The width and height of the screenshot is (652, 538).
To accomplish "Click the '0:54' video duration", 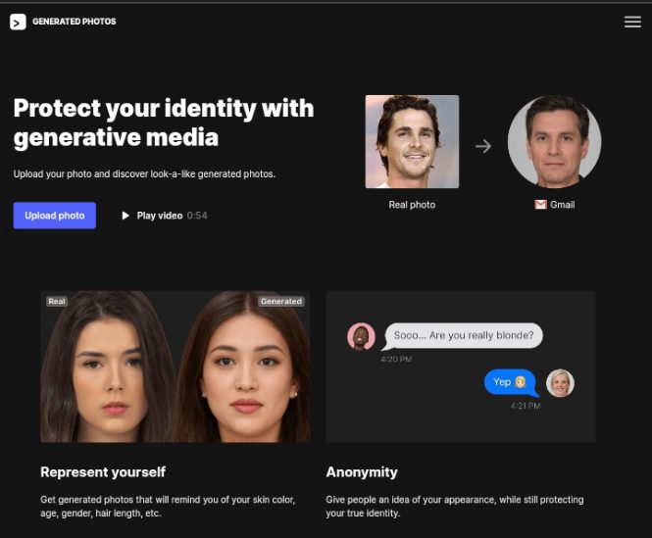I will [x=197, y=216].
